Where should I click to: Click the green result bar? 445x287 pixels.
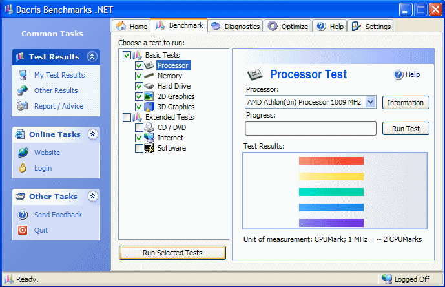[x=331, y=192]
